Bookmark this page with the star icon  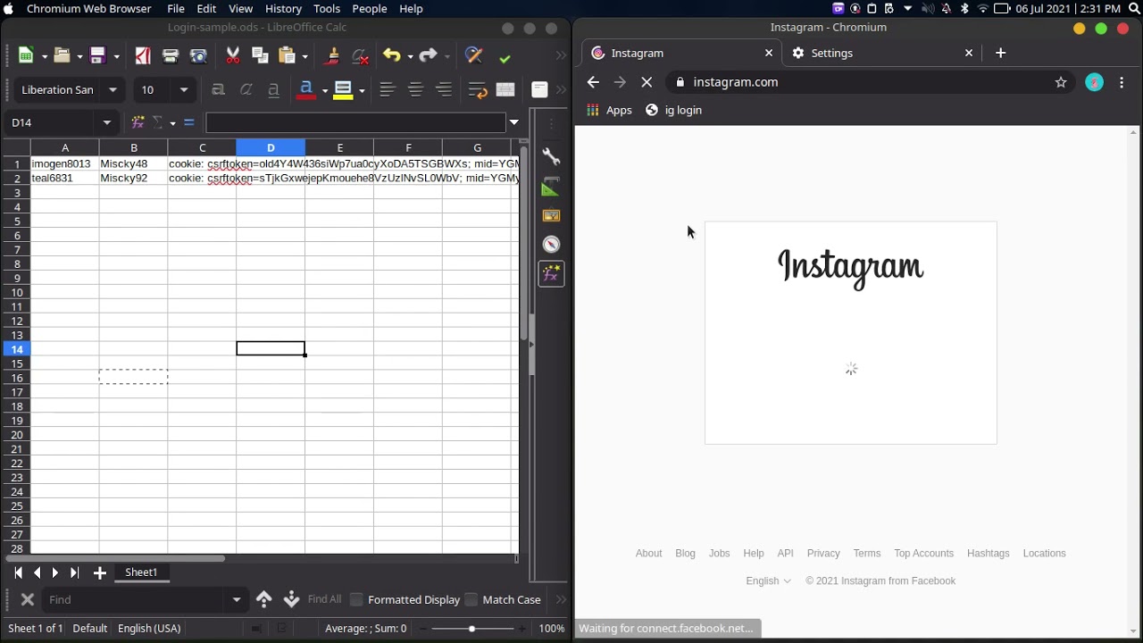(x=1061, y=82)
